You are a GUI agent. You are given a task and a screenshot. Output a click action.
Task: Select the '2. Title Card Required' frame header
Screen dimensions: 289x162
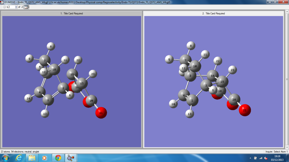213,13
